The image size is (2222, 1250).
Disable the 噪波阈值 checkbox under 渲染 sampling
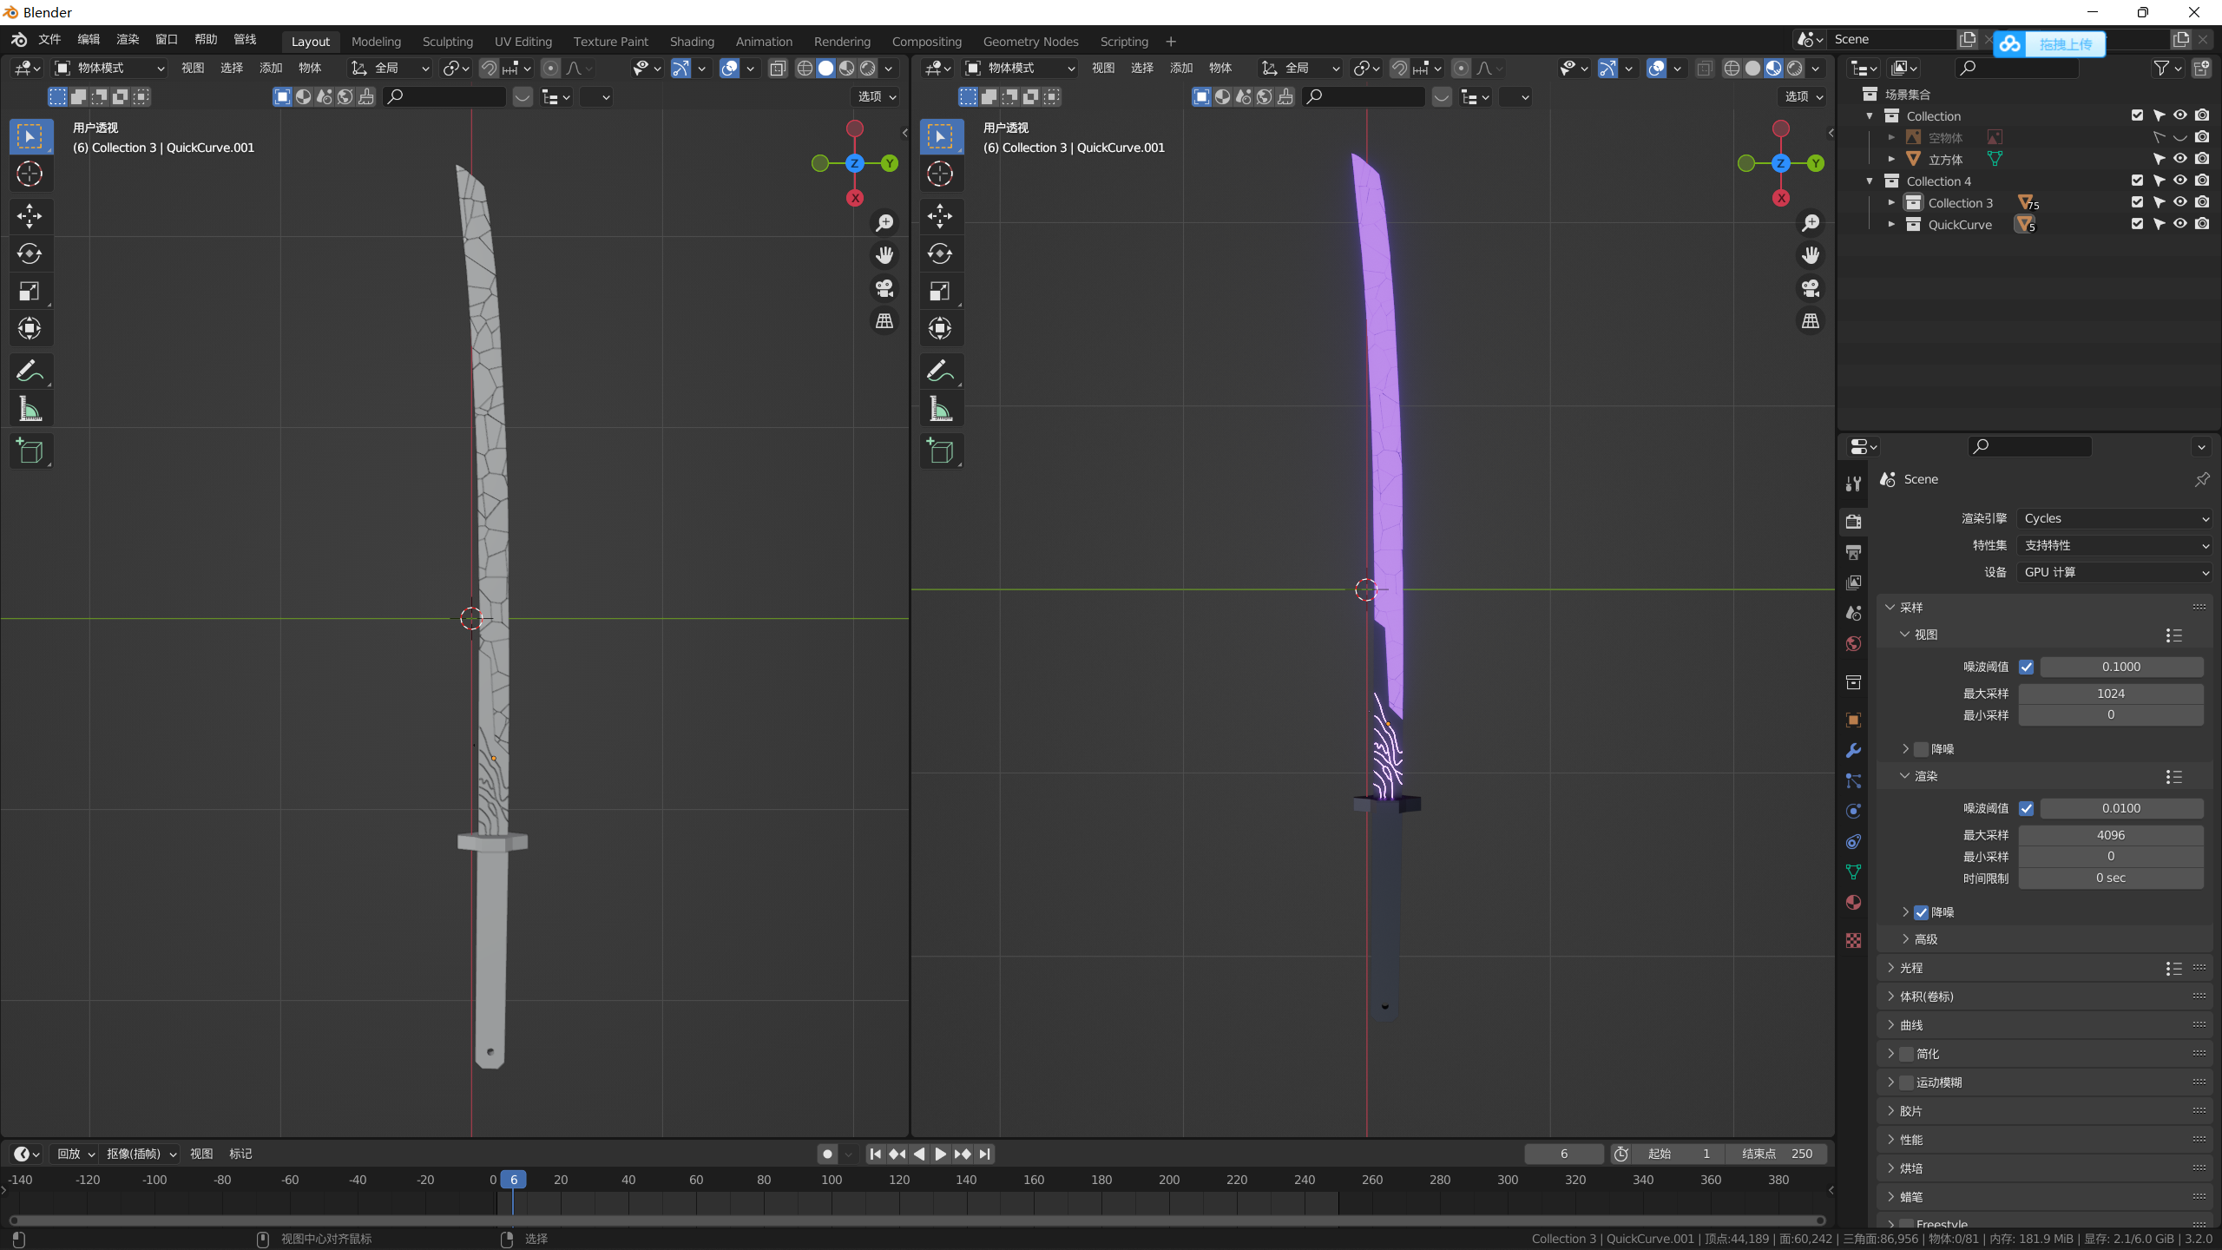(2028, 808)
